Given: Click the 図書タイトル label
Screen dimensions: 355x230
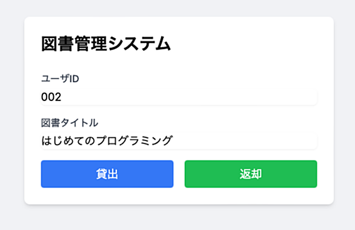Looking at the screenshot, I should [x=70, y=123].
